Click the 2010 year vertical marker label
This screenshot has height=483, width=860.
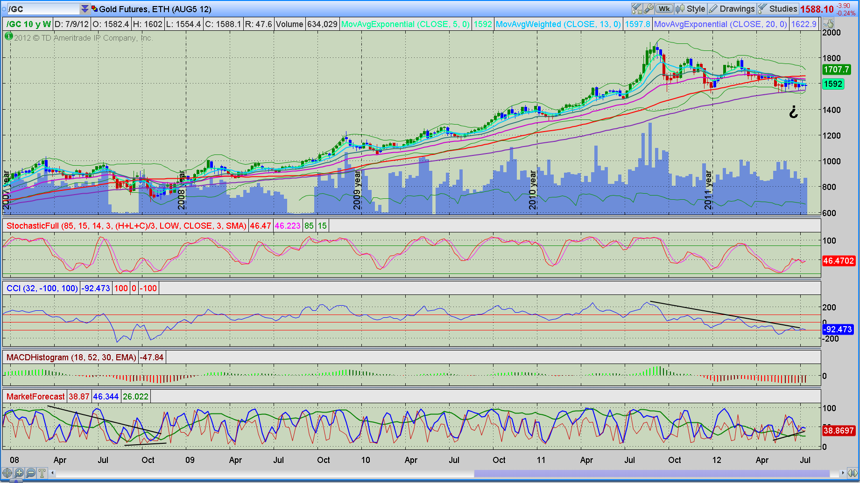[533, 189]
